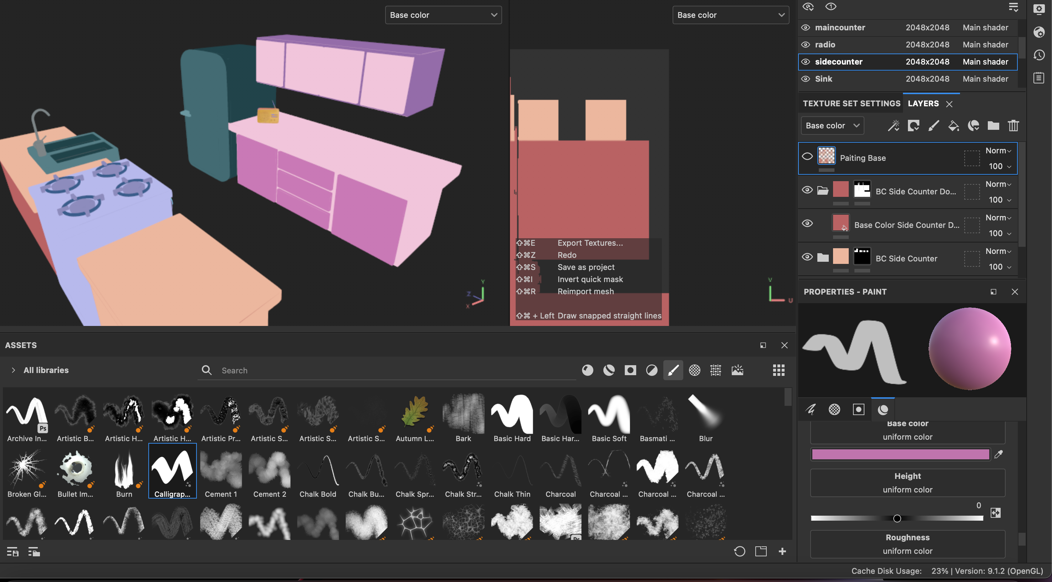Image resolution: width=1052 pixels, height=582 pixels.
Task: Click the pink base color swatch
Action: coord(900,454)
